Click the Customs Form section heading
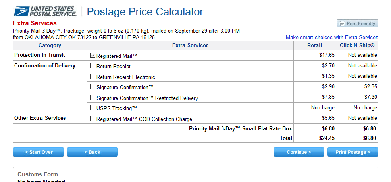Viewport: 391px width, 182px height. point(38,174)
